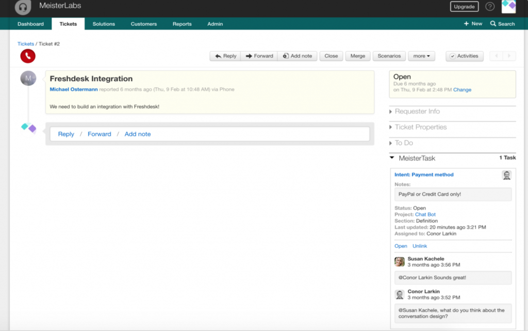
Task: Click the MeisterTask diamond avatar beside reply box
Action: [29, 128]
